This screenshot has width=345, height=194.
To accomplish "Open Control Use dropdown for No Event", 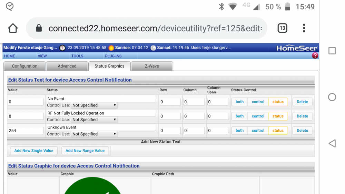I will 94,105.
